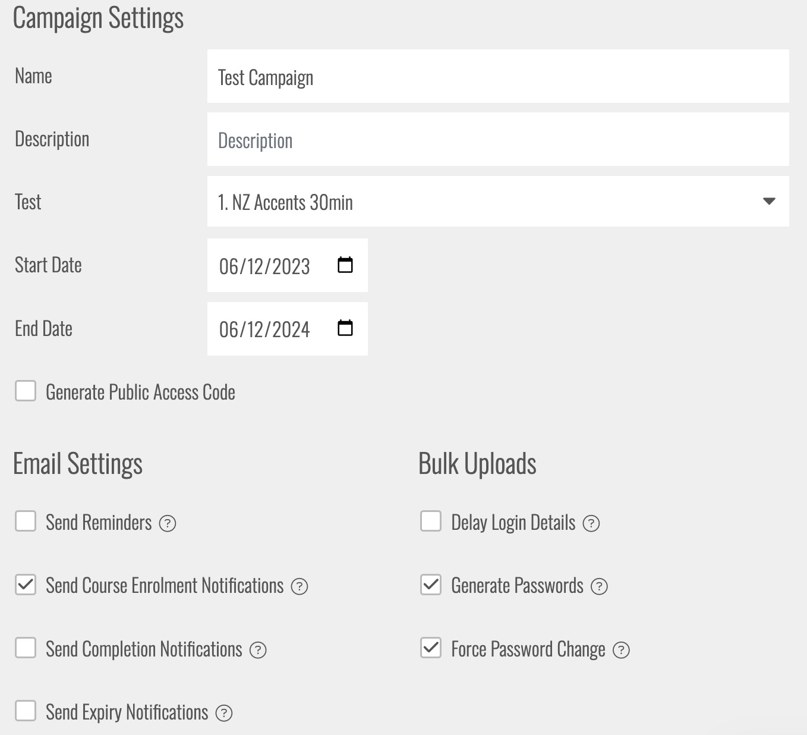This screenshot has height=735, width=807.
Task: Check the Delay Login Details box
Action: coord(431,521)
